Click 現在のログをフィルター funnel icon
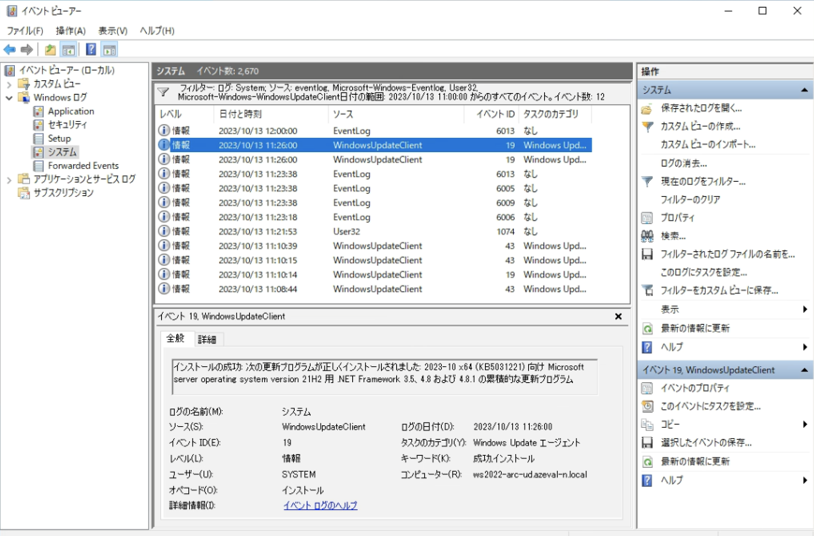Screen dimensions: 814x536 tap(647, 182)
